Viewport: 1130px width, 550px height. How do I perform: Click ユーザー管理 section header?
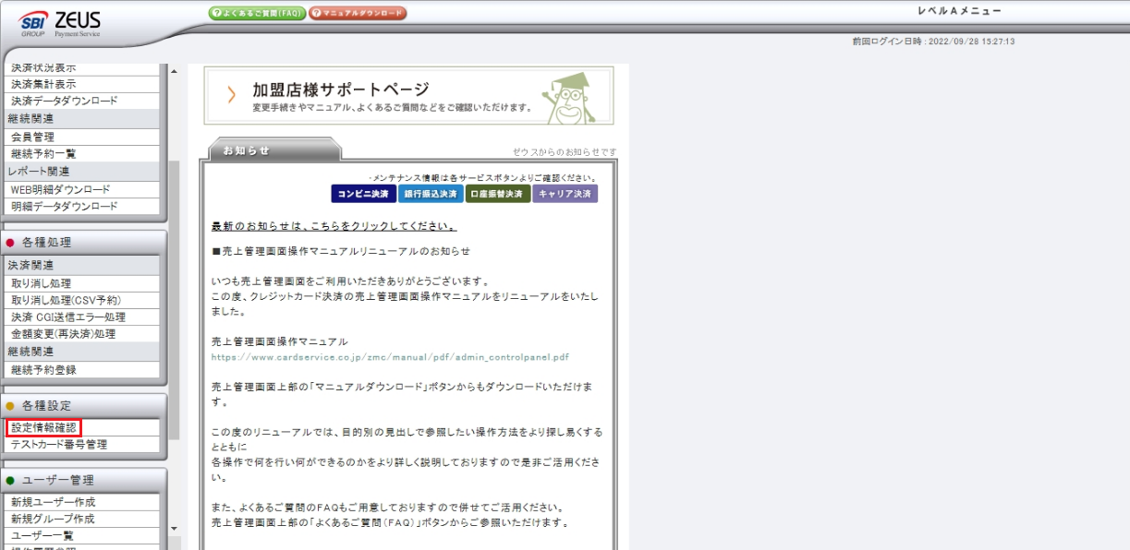[83, 480]
